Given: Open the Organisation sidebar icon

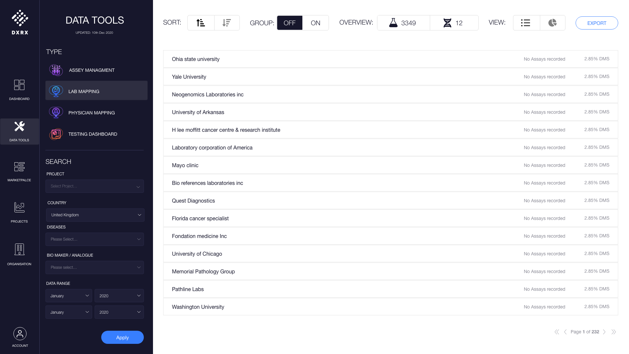Looking at the screenshot, I should click(x=19, y=249).
